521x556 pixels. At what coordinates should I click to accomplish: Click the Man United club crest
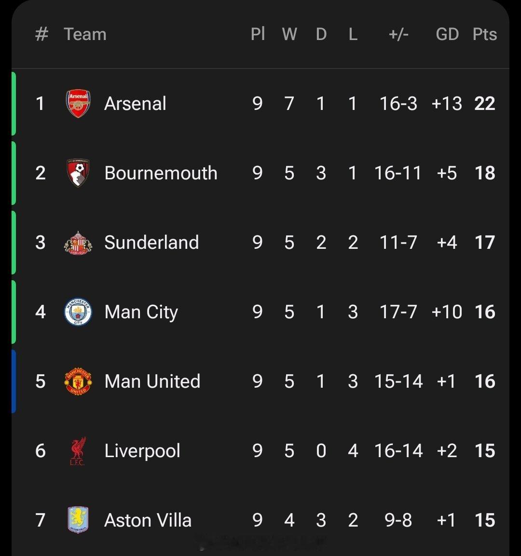pyautogui.click(x=78, y=381)
